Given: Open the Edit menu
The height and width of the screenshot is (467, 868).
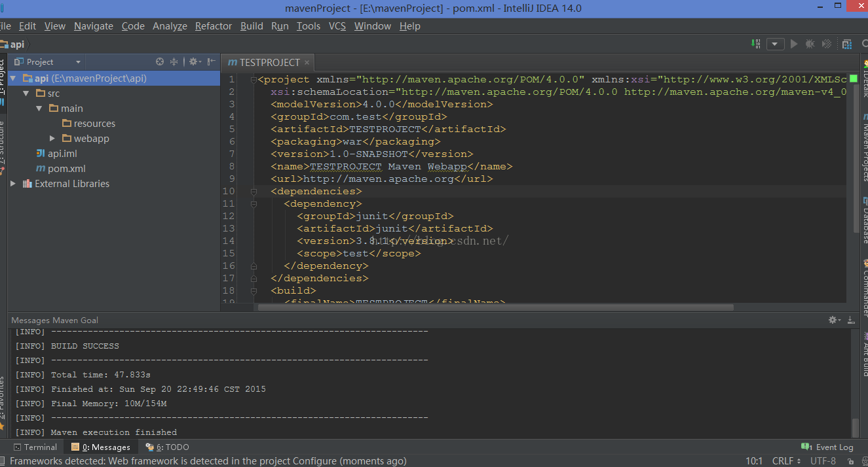Looking at the screenshot, I should point(28,26).
